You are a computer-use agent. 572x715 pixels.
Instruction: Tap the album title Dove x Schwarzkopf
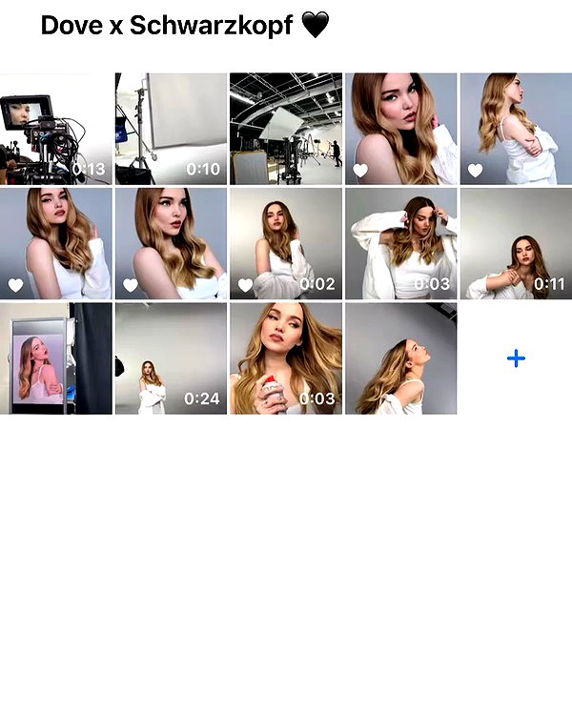tap(185, 25)
